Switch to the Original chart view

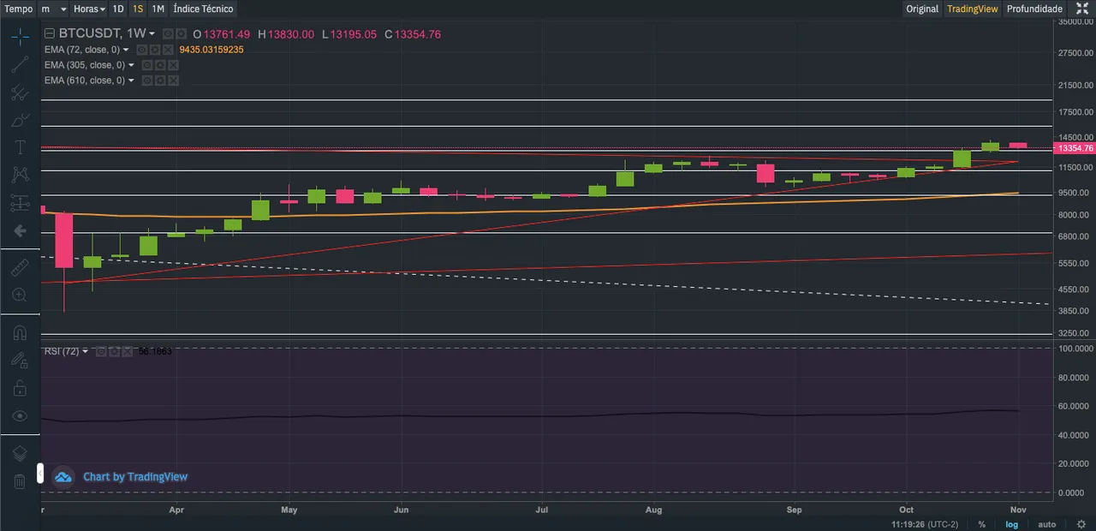[922, 9]
